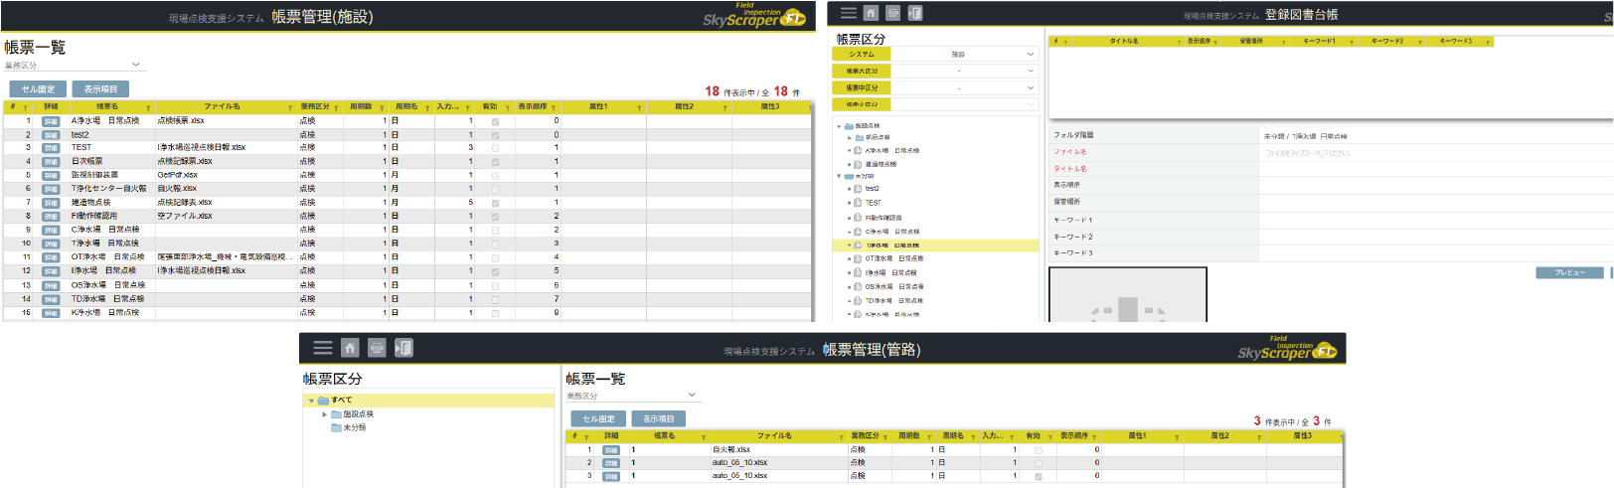Viewport: 1614px width, 488px height.
Task: Select 未分類 folder in 帳票管理(管路) tree
Action: 354,427
